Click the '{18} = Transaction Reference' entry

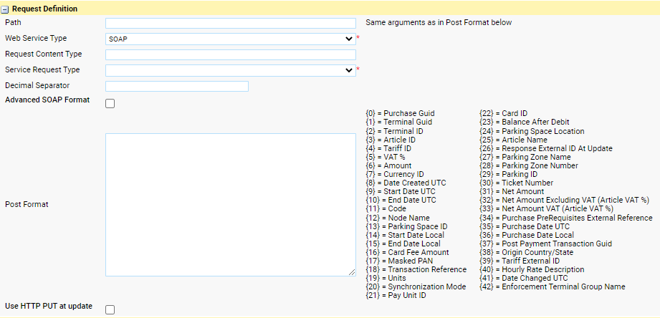pyautogui.click(x=416, y=269)
